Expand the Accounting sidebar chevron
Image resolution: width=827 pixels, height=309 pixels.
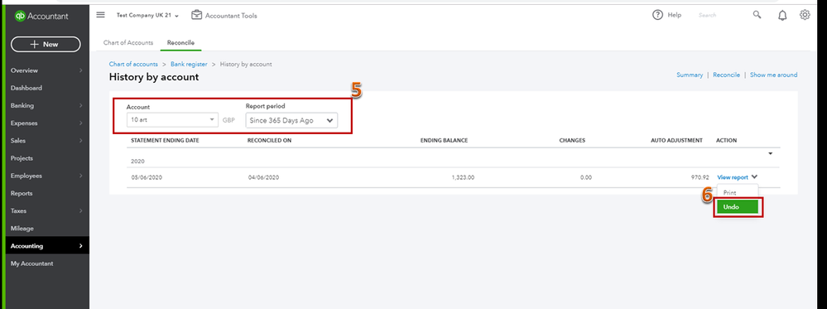(80, 246)
